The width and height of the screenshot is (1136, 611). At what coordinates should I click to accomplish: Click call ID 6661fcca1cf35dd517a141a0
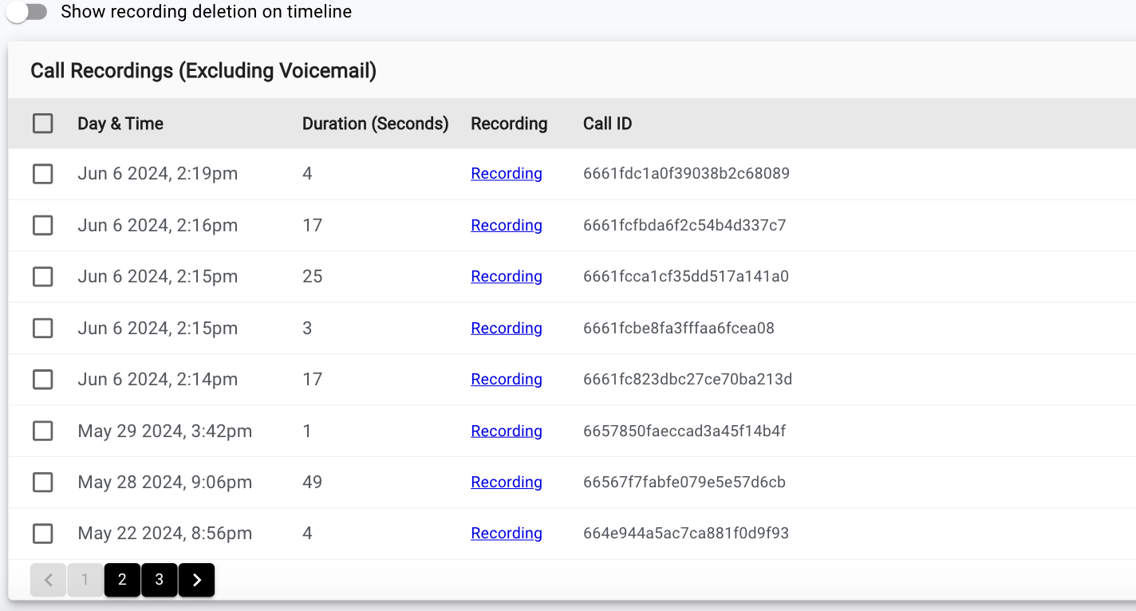tap(686, 277)
